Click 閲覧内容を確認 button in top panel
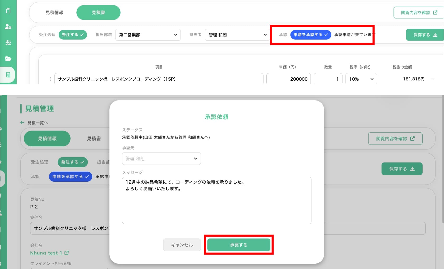The width and height of the screenshot is (444, 269). tap(419, 12)
